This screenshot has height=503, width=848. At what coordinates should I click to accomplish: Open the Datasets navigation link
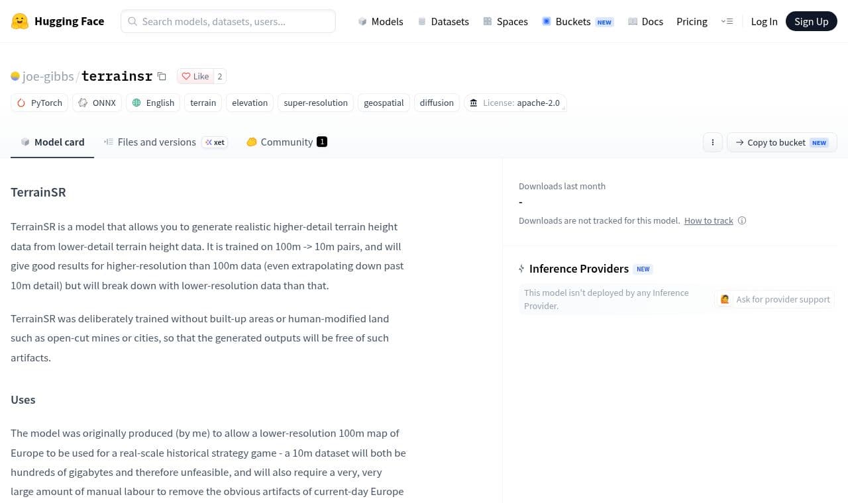coord(443,21)
